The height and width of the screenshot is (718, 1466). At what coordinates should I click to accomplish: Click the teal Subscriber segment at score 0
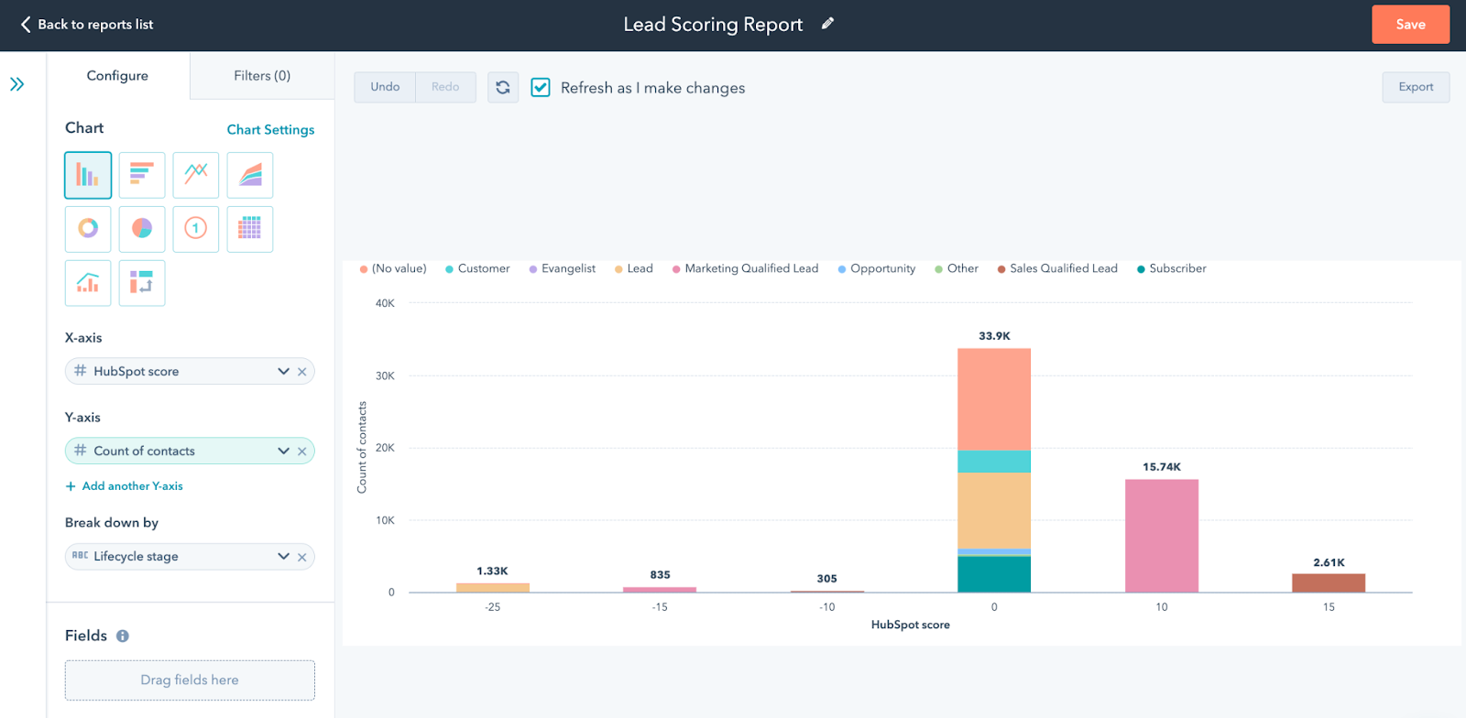[x=994, y=574]
